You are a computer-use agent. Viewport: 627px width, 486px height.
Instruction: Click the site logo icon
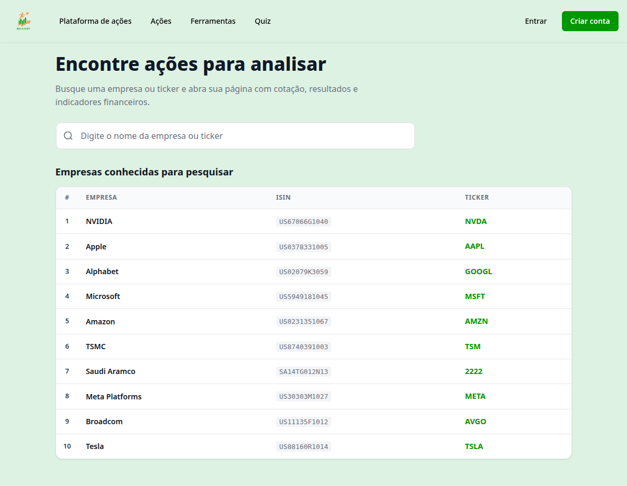tap(24, 21)
